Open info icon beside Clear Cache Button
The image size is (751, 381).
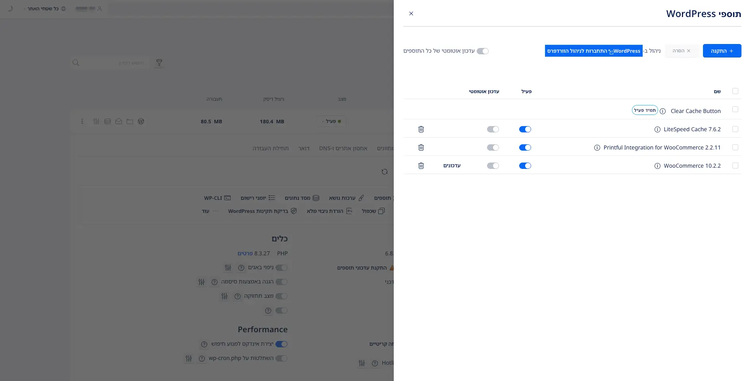pyautogui.click(x=662, y=111)
